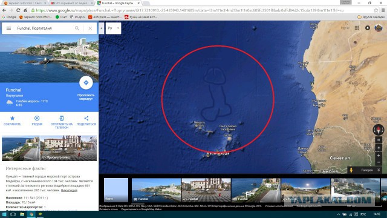This screenshot has width=387, height=218.
Task: Open the Google bookmark
Action: (x=9, y=17)
